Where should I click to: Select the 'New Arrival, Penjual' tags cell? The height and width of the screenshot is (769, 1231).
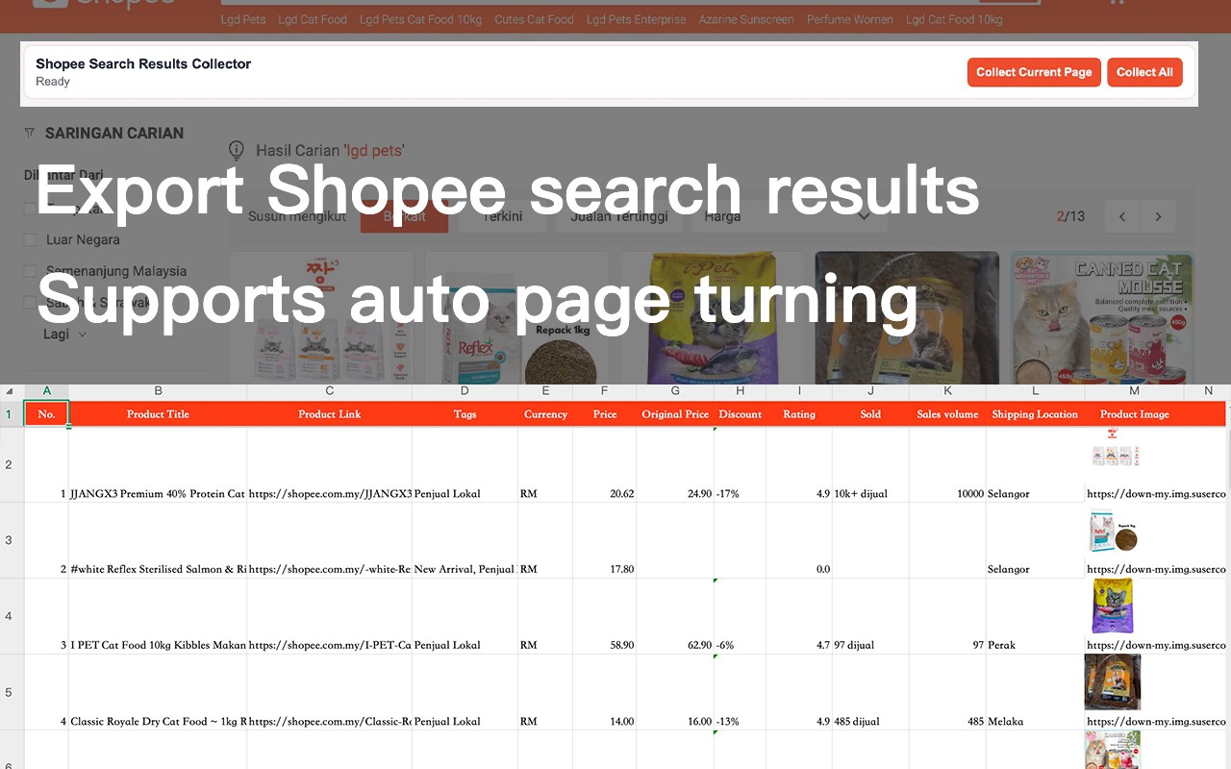tap(465, 541)
